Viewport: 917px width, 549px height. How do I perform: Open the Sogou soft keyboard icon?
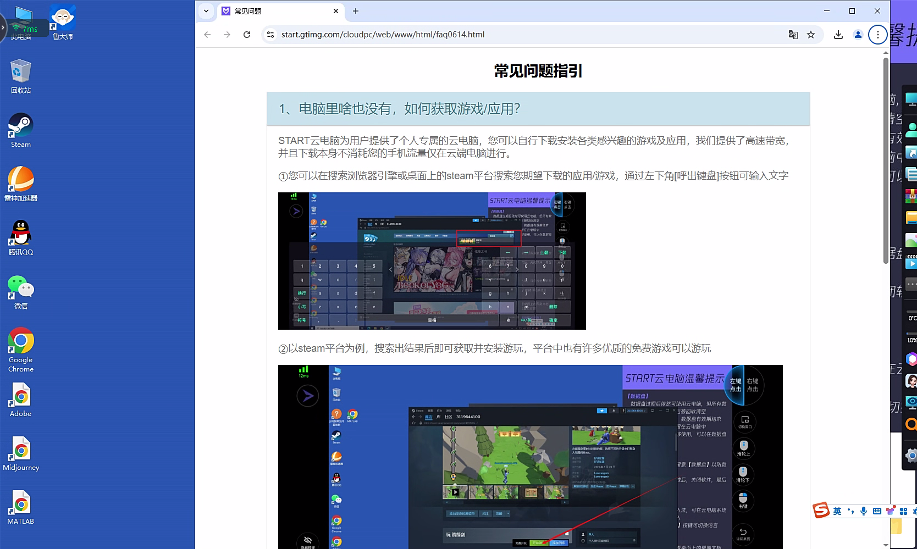[877, 511]
